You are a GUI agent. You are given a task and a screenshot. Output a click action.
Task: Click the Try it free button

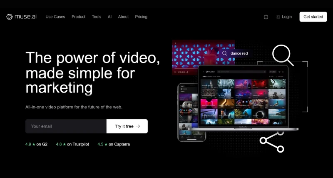(127, 126)
